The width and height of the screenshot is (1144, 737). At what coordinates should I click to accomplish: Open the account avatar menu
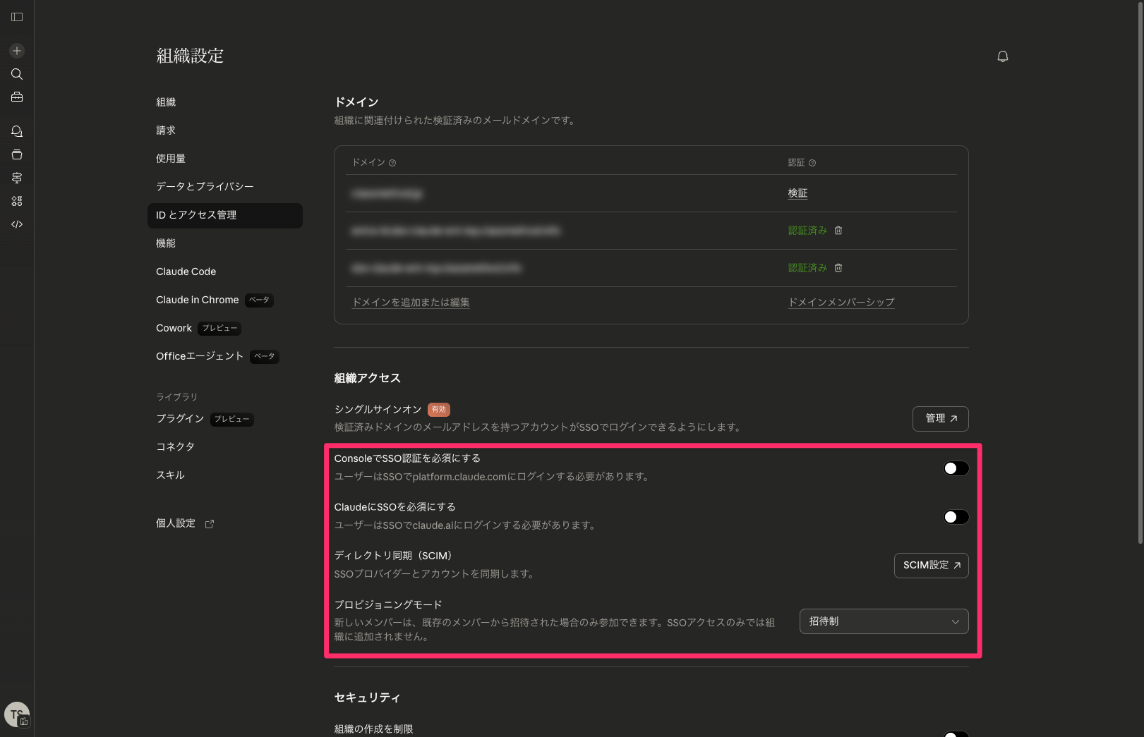click(x=16, y=714)
